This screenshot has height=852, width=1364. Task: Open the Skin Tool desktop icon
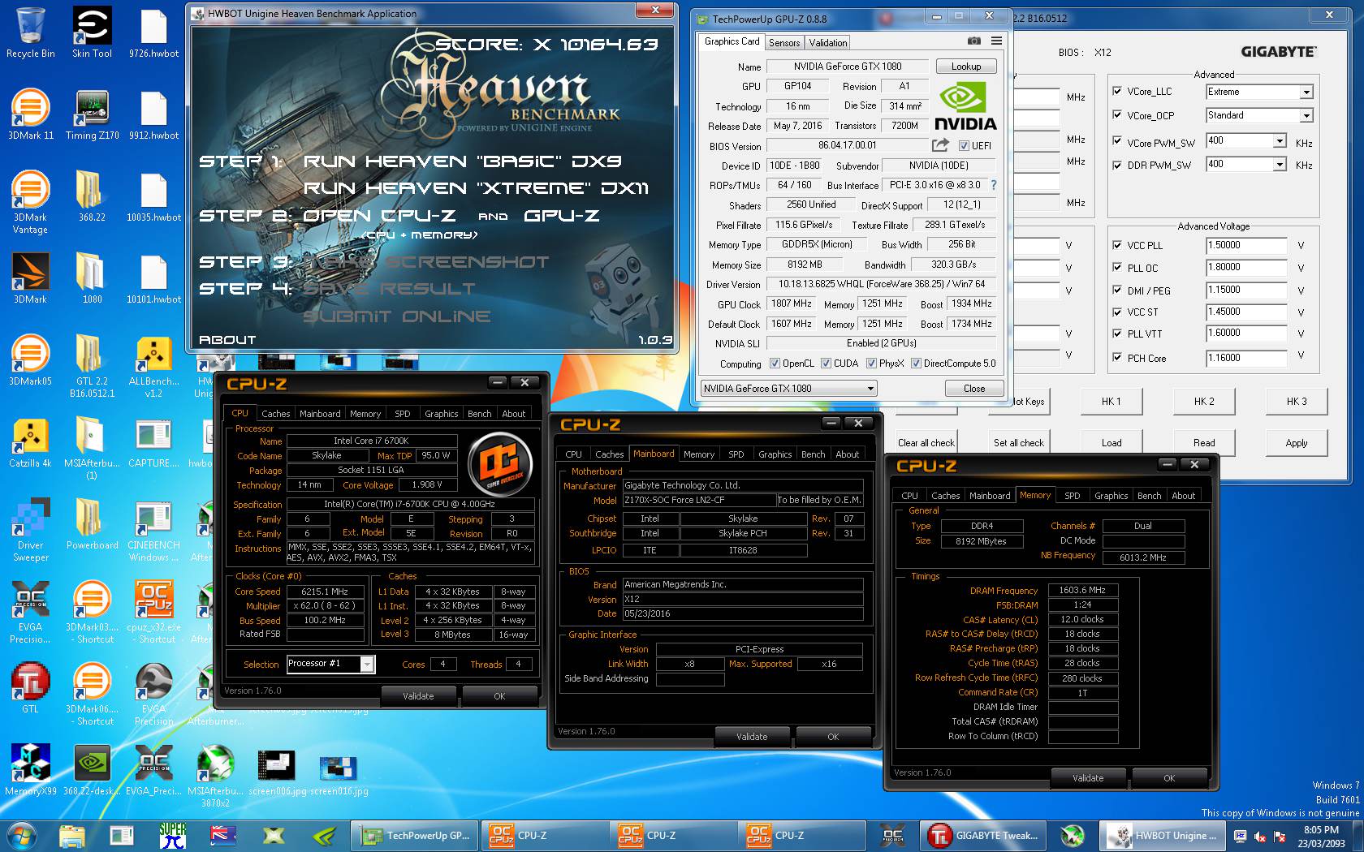(x=92, y=32)
